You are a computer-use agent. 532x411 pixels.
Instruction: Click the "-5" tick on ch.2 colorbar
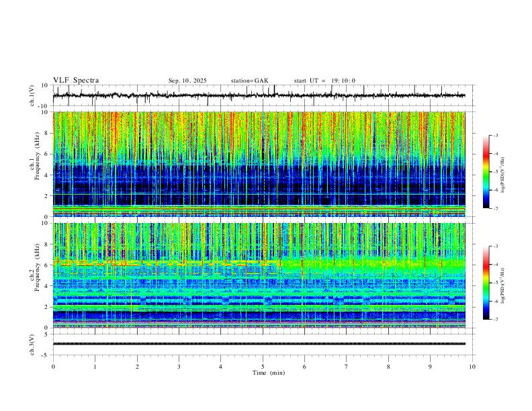point(496,283)
